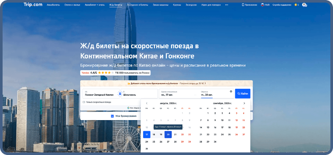This screenshot has height=155, width=333.
Task: Open the Авиабилеты menu item
Action: [x=53, y=5]
